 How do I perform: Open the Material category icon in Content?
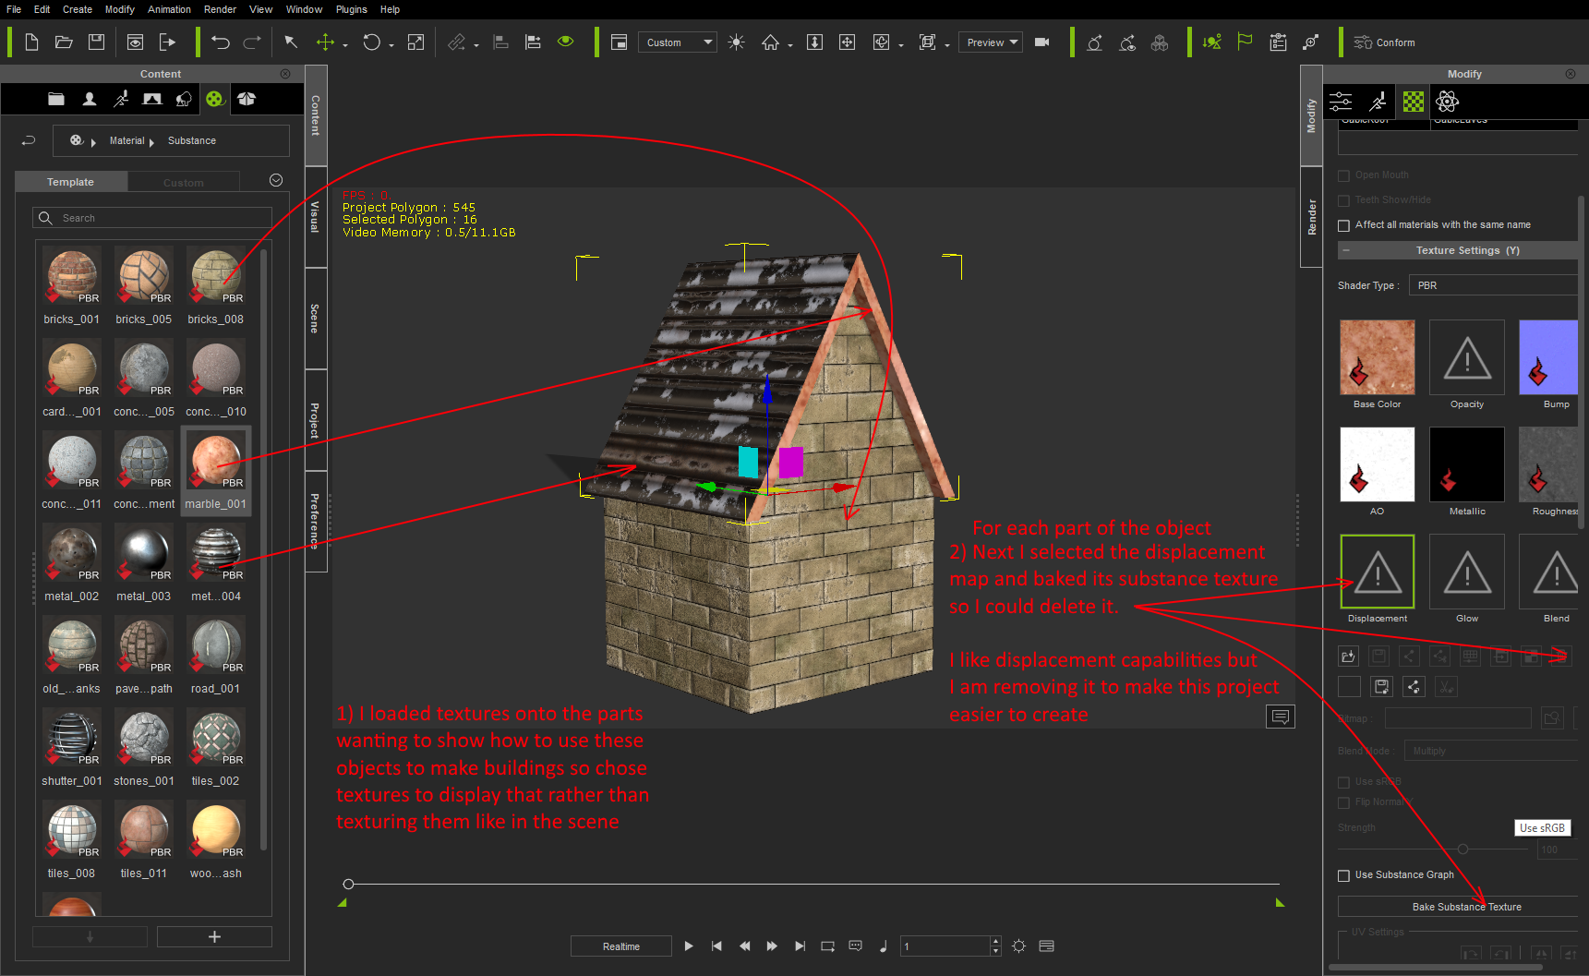pos(214,99)
